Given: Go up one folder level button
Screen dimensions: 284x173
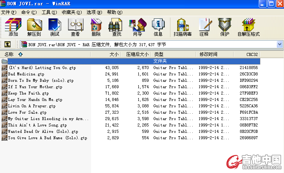Looking at the screenshot, I should tap(8, 44).
